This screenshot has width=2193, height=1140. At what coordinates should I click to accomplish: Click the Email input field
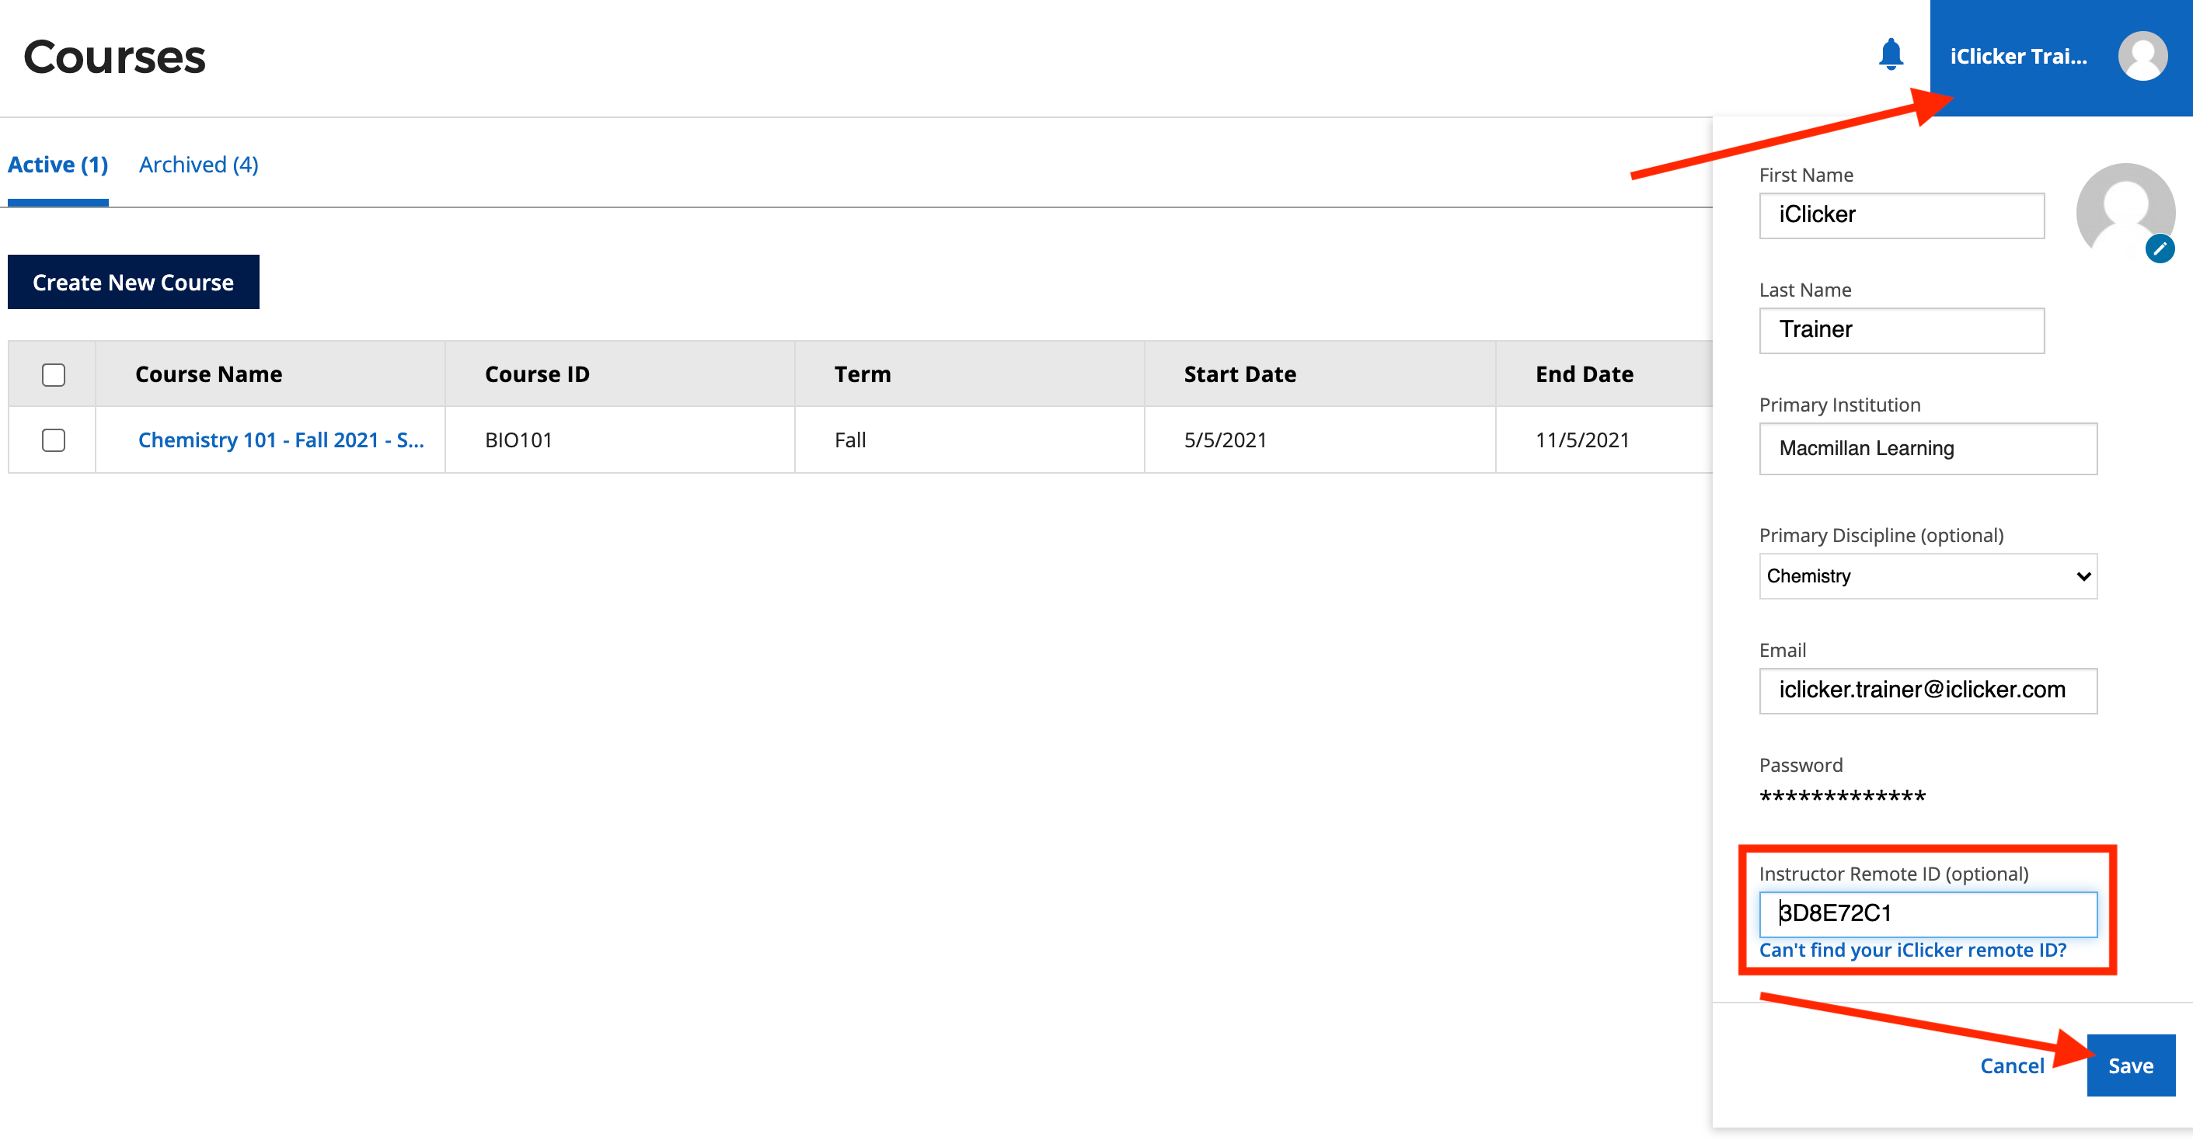pos(1927,691)
